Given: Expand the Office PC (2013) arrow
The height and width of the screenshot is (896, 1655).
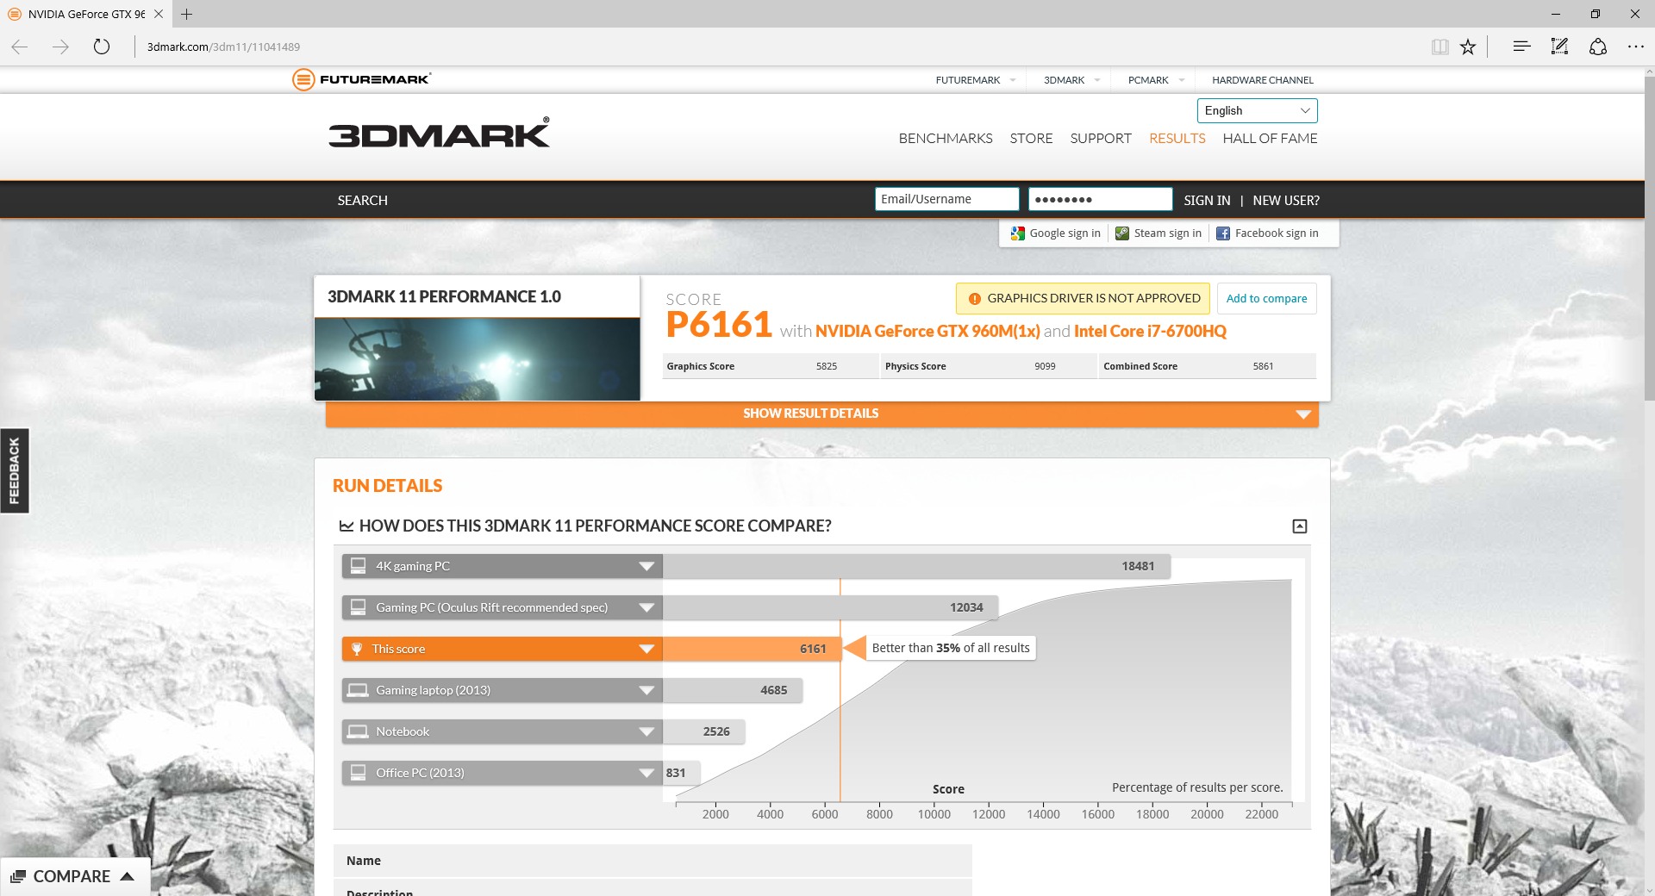Looking at the screenshot, I should coord(646,773).
